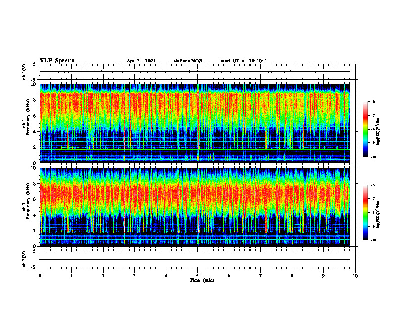Screen dimensions: 400x309
Task: Click time axis tick label '4'
Action: [x=166, y=276]
